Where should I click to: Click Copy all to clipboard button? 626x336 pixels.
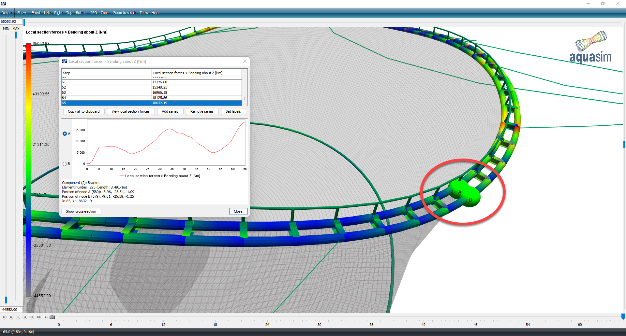point(84,111)
